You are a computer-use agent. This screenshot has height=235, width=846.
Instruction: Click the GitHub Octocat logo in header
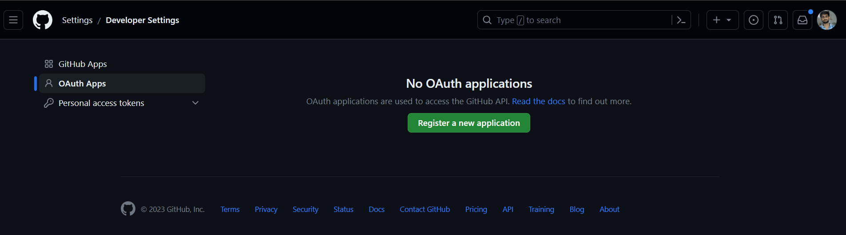[43, 20]
